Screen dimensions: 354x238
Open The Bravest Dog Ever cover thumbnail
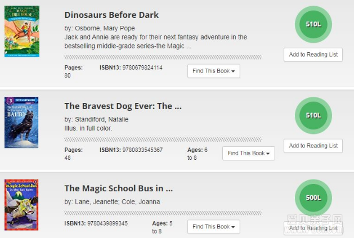click(x=21, y=123)
